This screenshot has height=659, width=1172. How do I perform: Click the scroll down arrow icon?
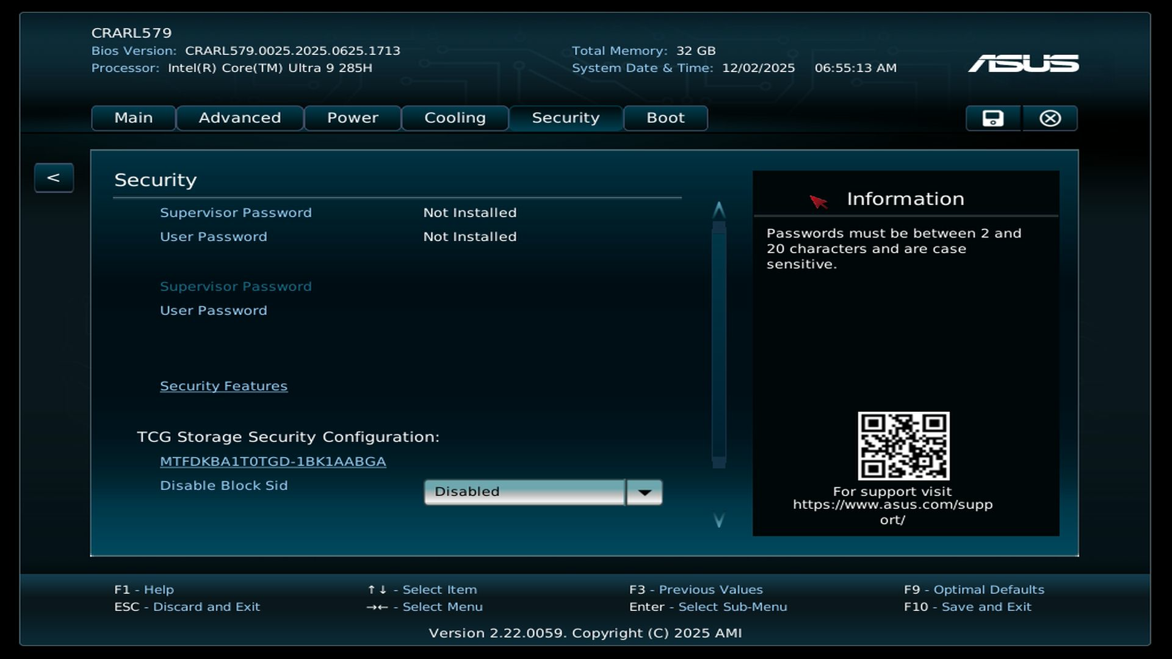click(719, 520)
